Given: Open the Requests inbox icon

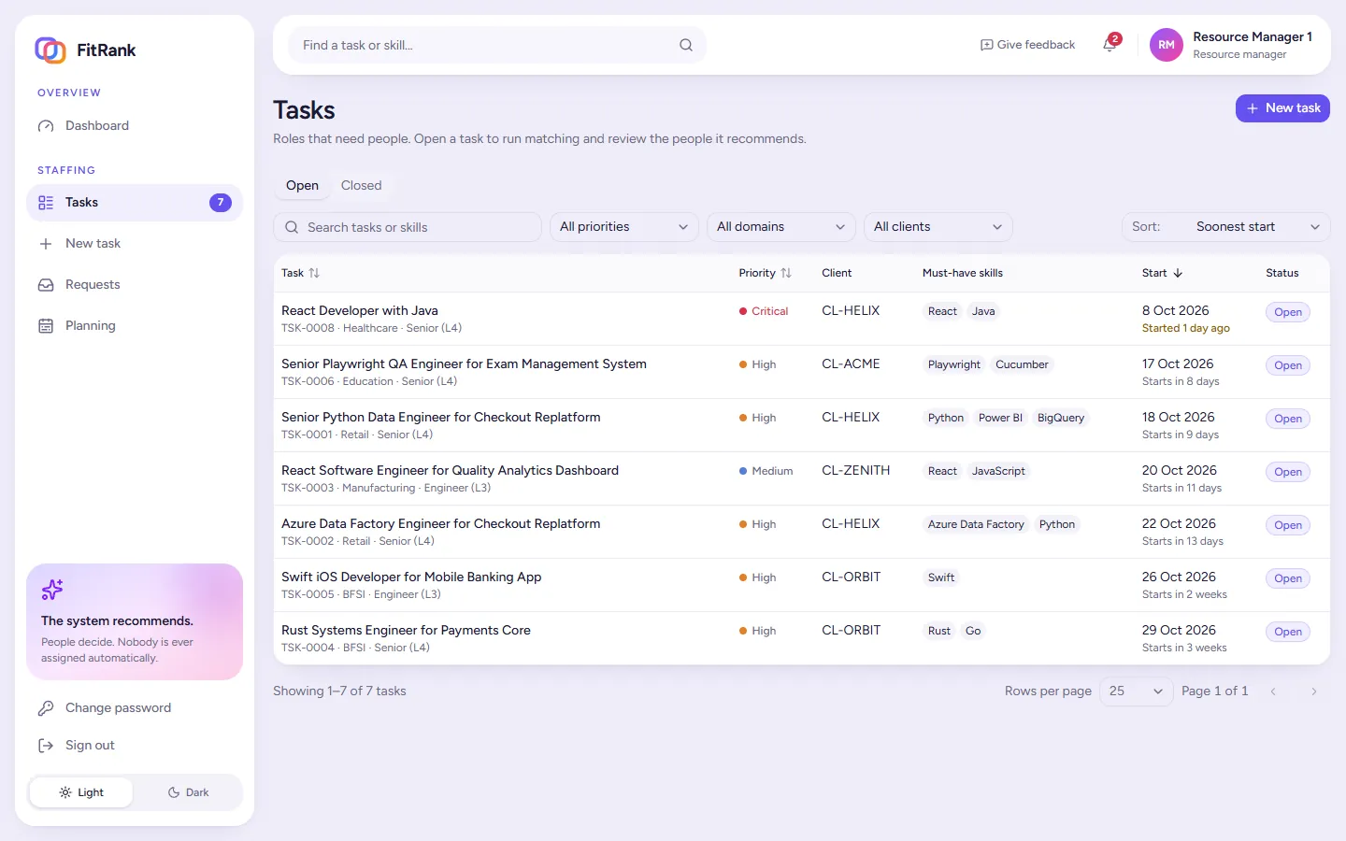Looking at the screenshot, I should click(x=46, y=285).
